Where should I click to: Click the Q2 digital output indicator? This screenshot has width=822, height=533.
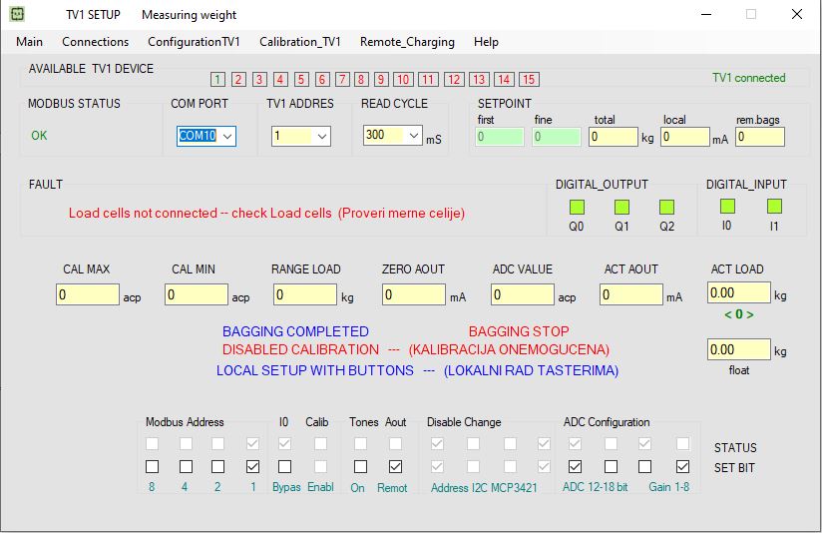click(x=666, y=208)
